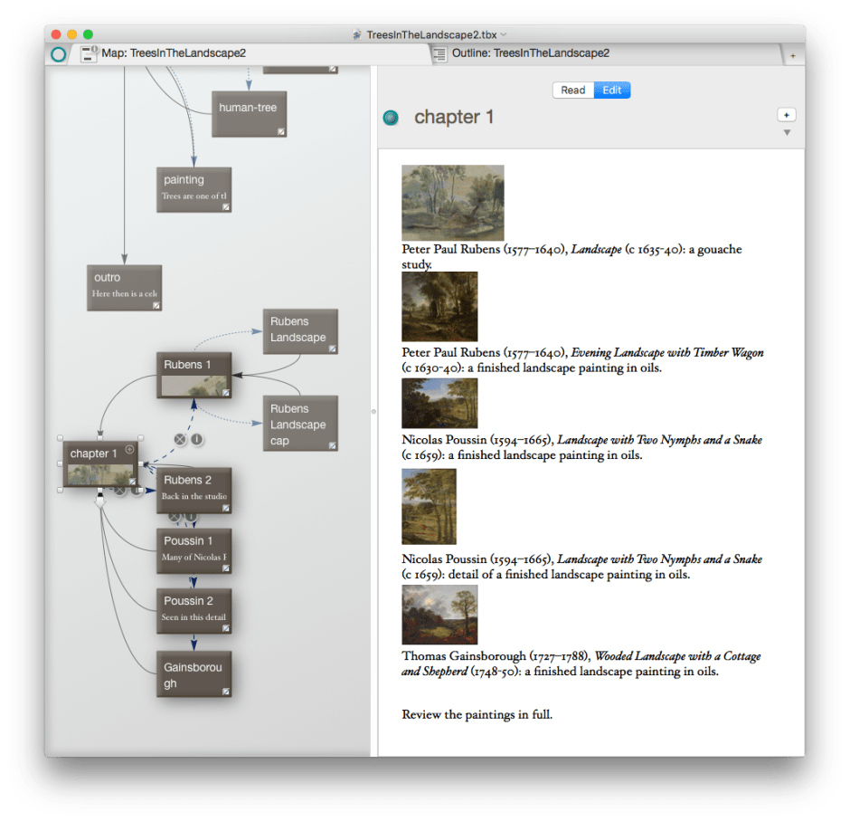Screen dimensions: 850x821
Task: Click the teal badge icon beside the chapter 1 title
Action: (x=391, y=118)
